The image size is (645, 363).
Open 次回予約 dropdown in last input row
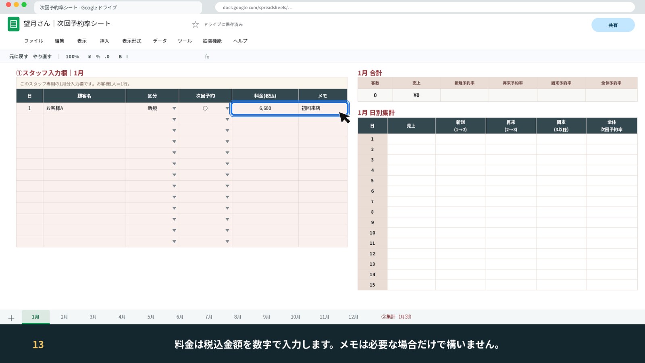coord(227,242)
